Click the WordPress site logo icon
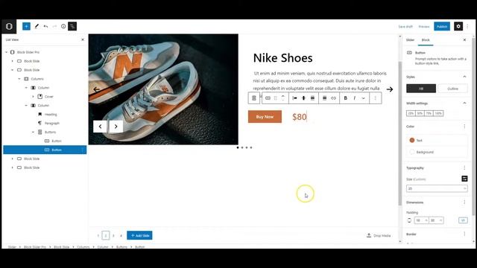The image size is (477, 268). (9, 27)
